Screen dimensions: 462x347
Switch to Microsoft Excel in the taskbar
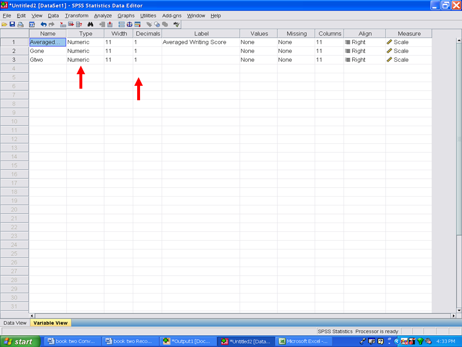303,341
